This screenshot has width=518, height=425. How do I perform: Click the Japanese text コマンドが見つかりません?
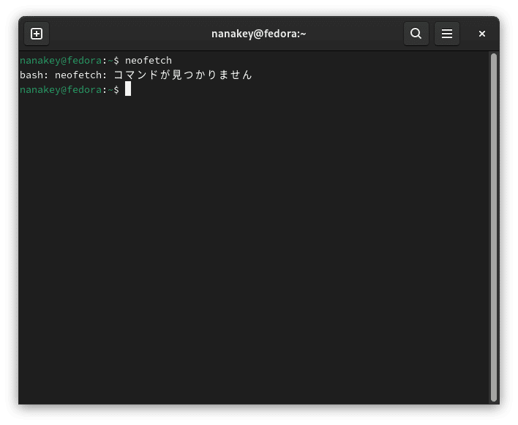pos(183,75)
